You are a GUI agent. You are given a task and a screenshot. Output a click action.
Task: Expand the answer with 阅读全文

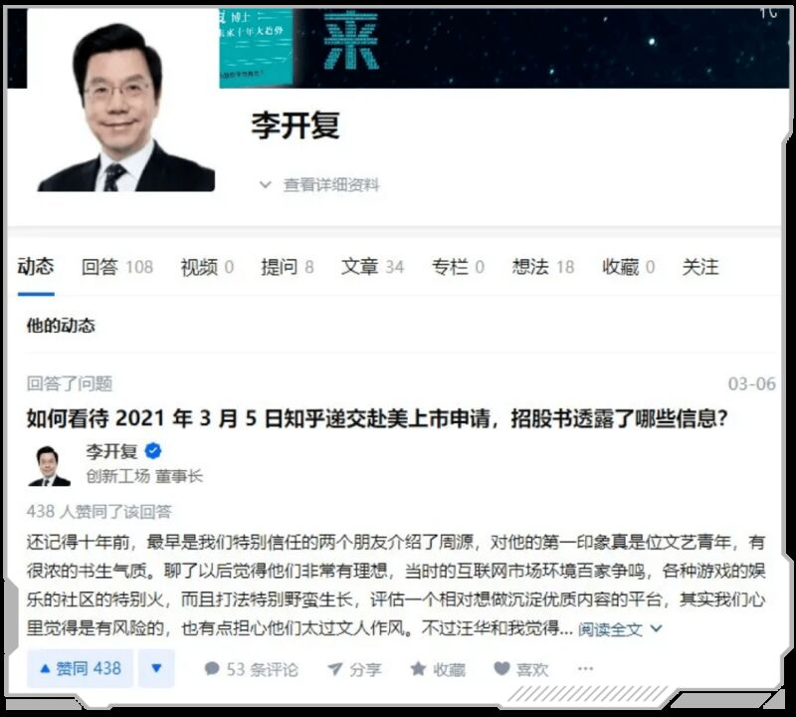click(620, 629)
